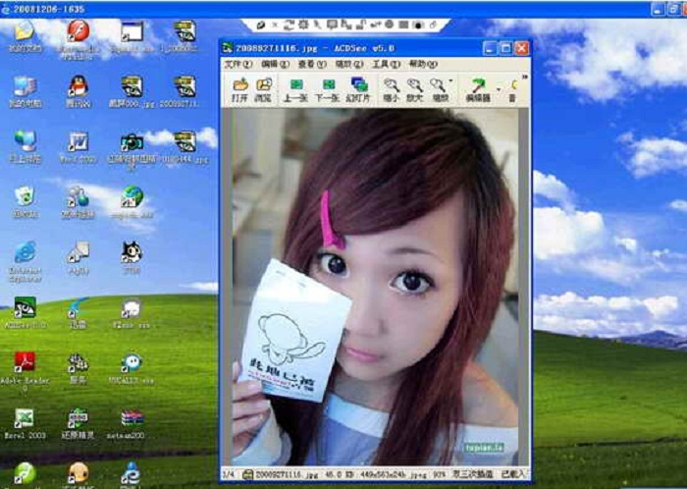
Task: Open the 编辑器 editor tool icon
Action: [478, 89]
